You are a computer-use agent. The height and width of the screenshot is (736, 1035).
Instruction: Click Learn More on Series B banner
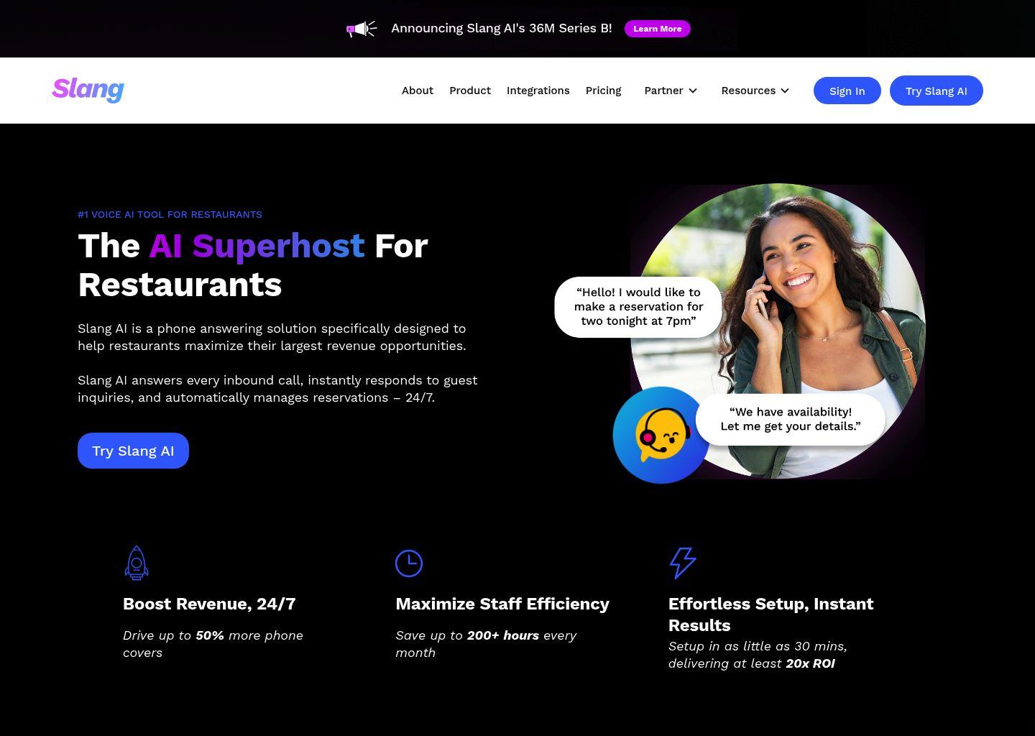click(658, 29)
